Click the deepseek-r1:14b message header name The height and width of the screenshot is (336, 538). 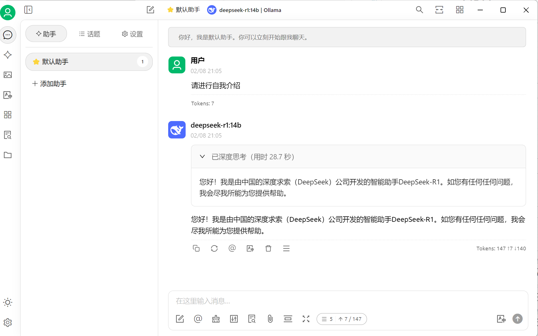pos(216,125)
